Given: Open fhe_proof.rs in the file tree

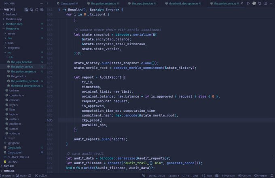Looking at the screenshot, I should click(x=19, y=76).
